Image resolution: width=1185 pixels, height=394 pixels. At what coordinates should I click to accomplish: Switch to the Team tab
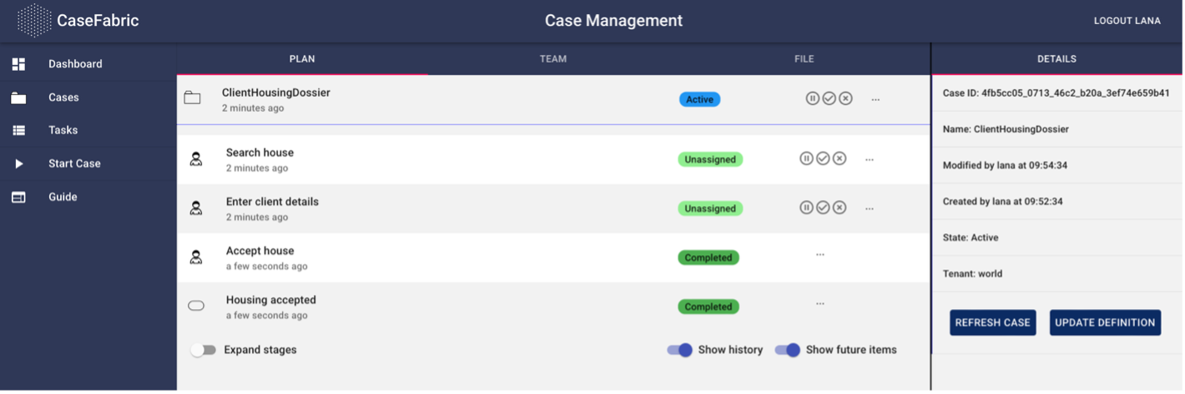pyautogui.click(x=552, y=59)
